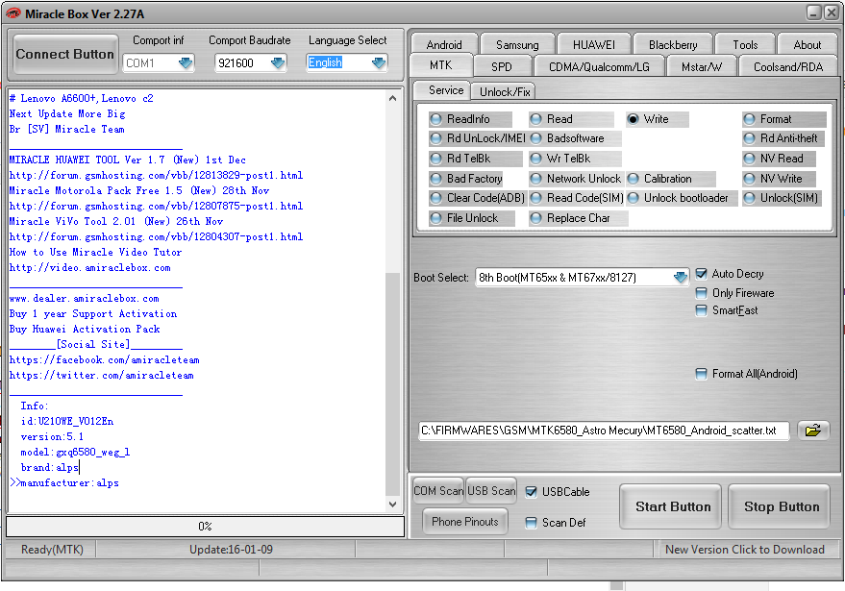This screenshot has height=591, width=845.
Task: Click the USB Scan button
Action: (x=491, y=491)
